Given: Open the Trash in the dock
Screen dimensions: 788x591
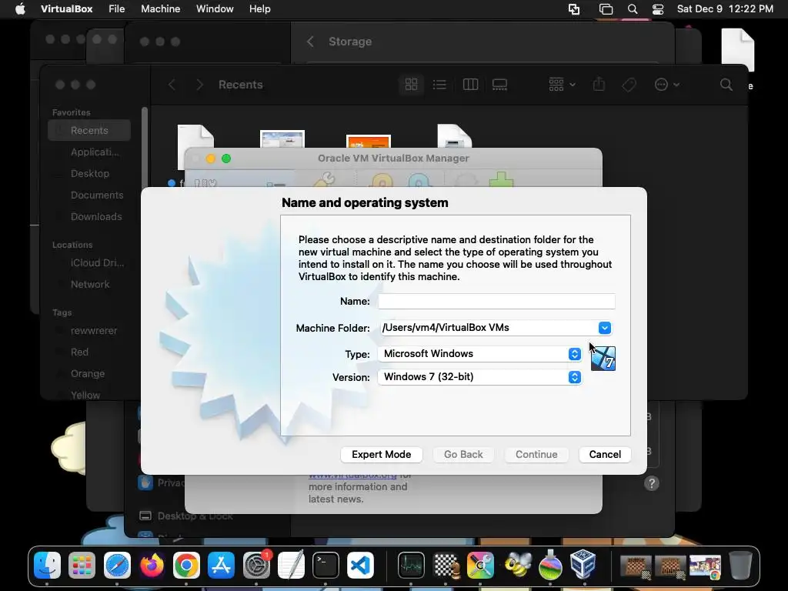Looking at the screenshot, I should click(x=740, y=565).
